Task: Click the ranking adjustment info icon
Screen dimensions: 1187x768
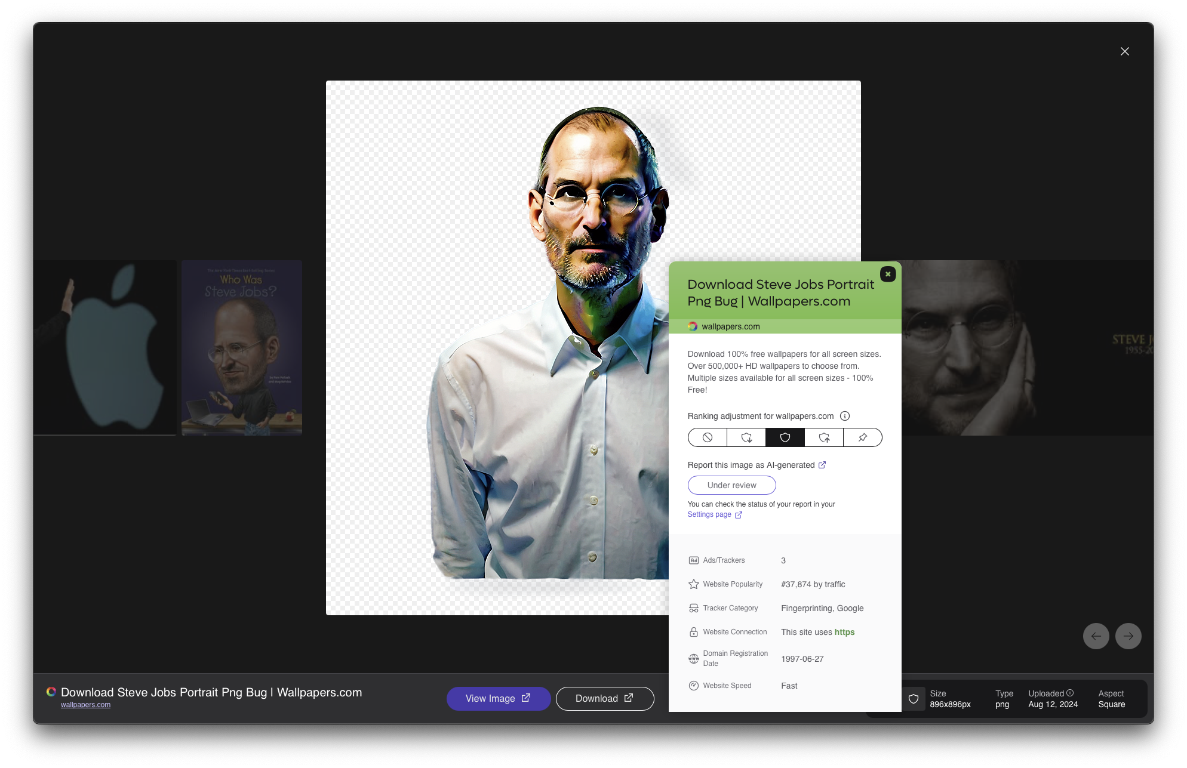Action: point(845,416)
